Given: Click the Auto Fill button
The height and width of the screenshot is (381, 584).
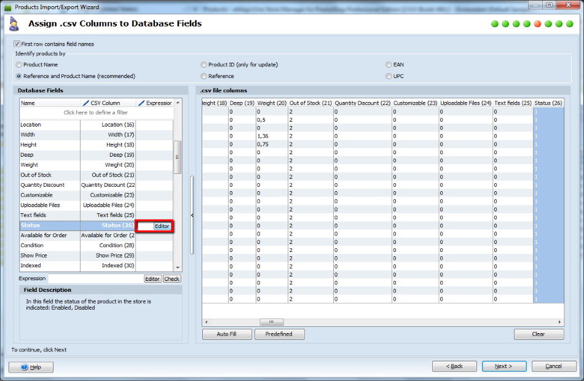Looking at the screenshot, I should (x=227, y=334).
